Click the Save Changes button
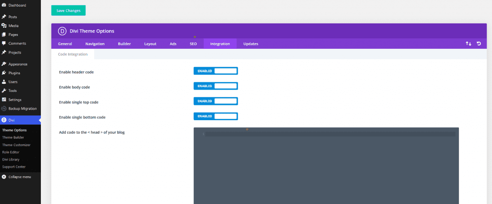Image resolution: width=492 pixels, height=204 pixels. pos(68,11)
